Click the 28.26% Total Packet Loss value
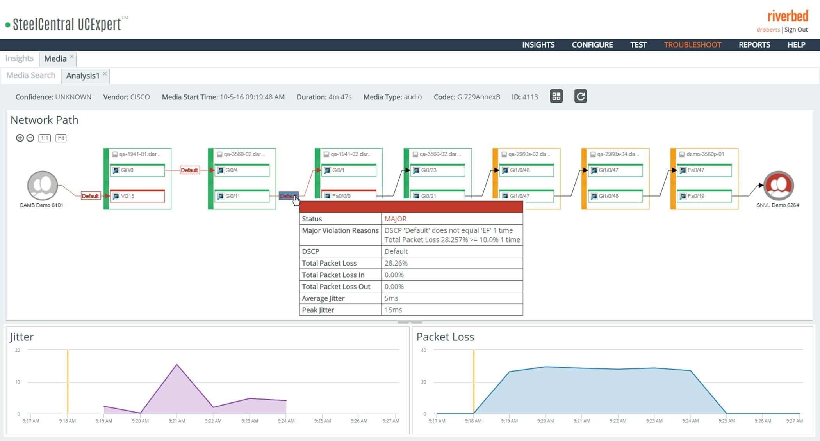Viewport: 820px width, 441px height. click(x=396, y=263)
